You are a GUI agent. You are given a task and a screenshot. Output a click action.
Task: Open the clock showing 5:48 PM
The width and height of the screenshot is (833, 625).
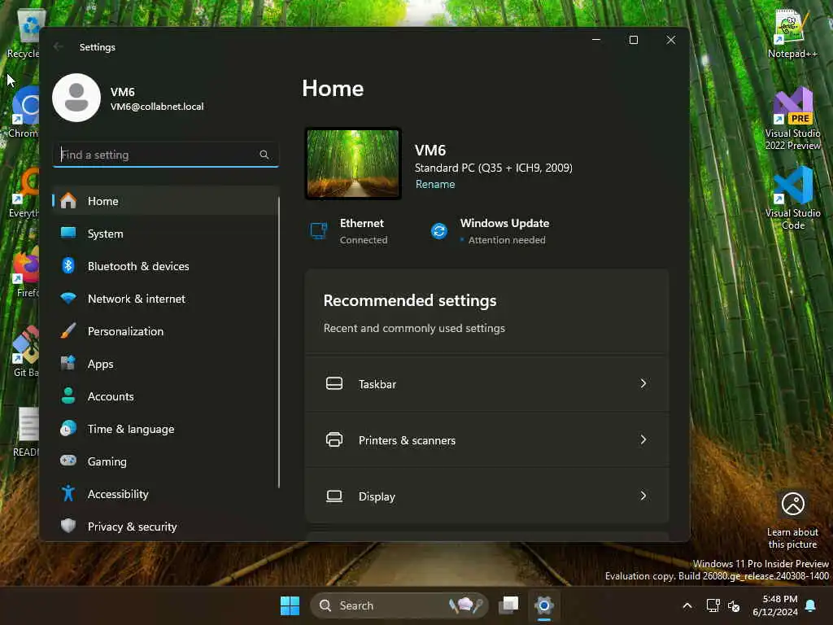(x=775, y=605)
